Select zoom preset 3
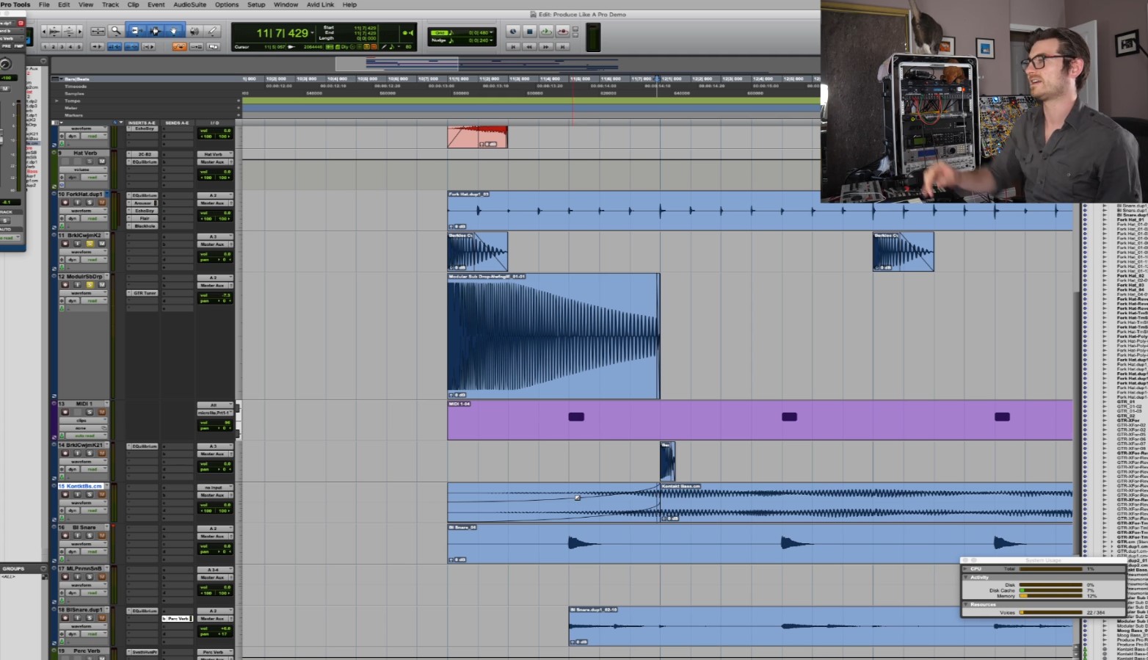 62,46
